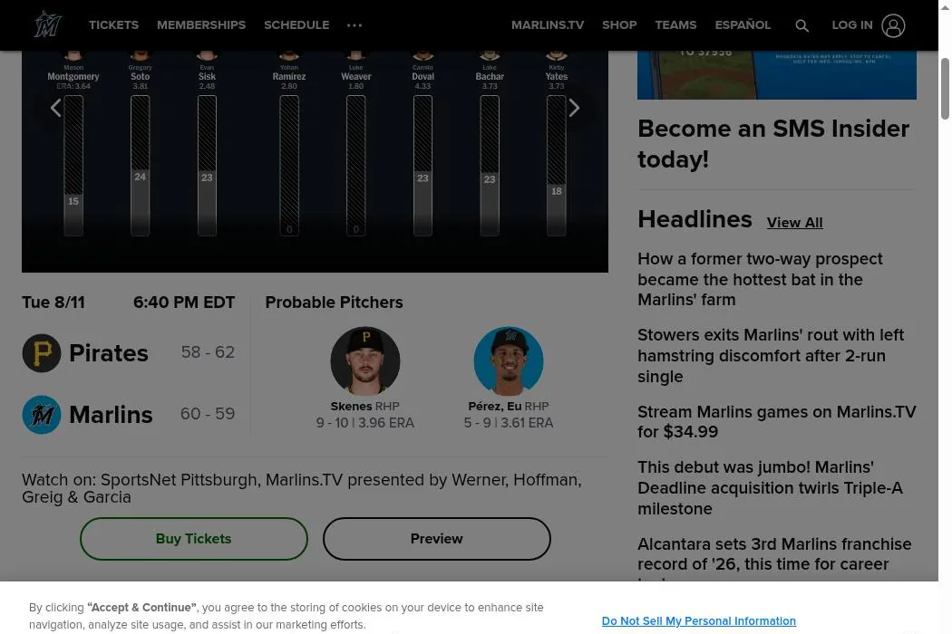Viewport: 952px width, 634px height.
Task: Open the search magnifier icon
Action: click(801, 25)
